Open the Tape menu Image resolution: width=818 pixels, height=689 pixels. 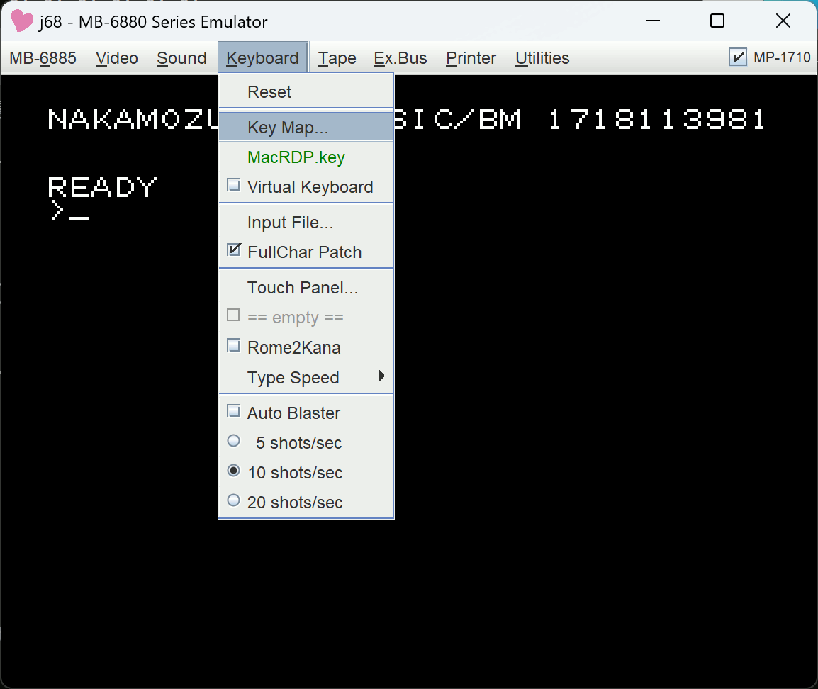click(x=337, y=58)
